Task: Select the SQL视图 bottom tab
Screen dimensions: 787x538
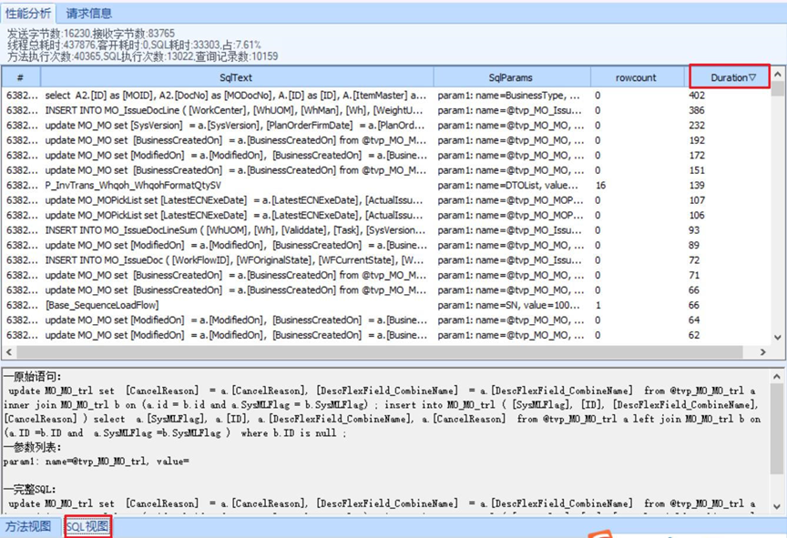Action: coord(87,527)
